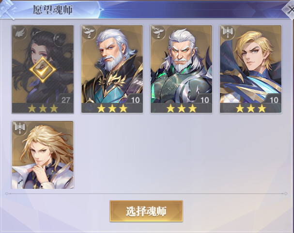Click the bird class icon on green-eyed warrior card
This screenshot has width=294, height=233.
point(158,33)
